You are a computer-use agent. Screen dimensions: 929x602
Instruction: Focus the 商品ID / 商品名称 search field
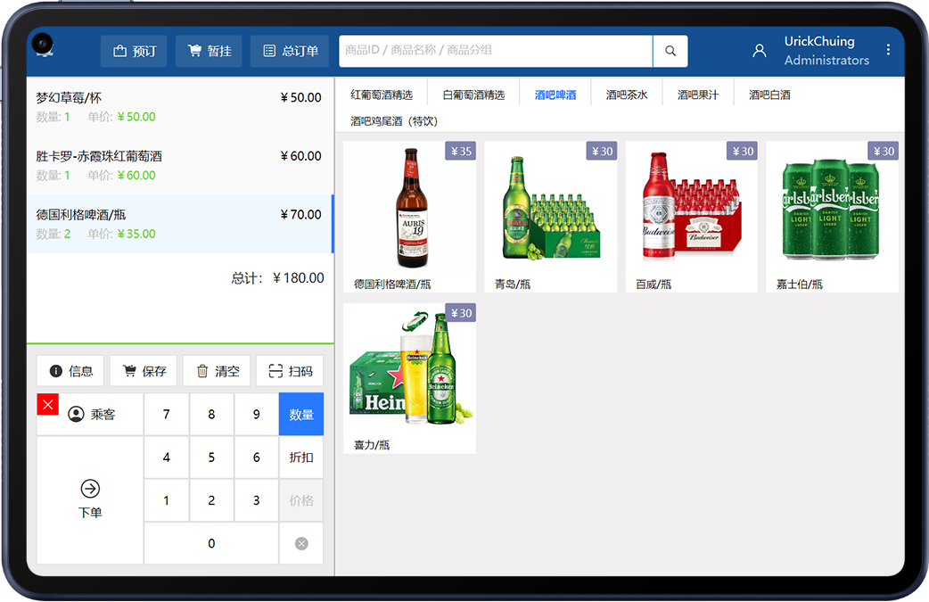(496, 51)
